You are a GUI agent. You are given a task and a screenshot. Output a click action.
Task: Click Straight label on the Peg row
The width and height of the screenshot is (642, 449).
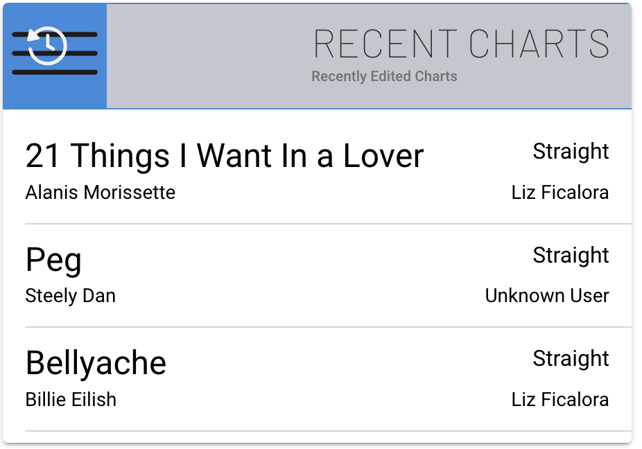click(x=570, y=255)
